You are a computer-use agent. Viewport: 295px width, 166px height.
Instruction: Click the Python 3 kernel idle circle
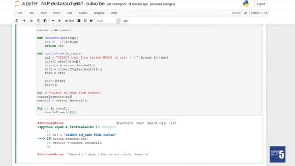point(265,13)
